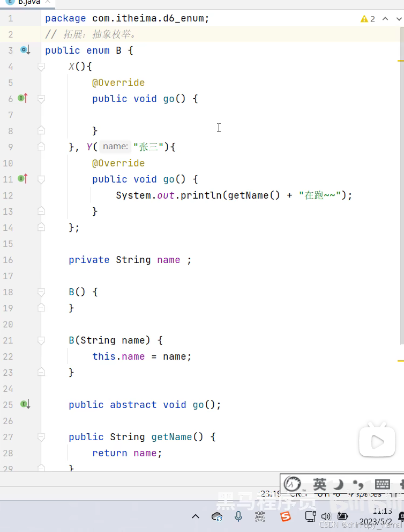Image resolution: width=404 pixels, height=532 pixels.
Task: Click the override gutter icon on line 11
Action: click(23, 178)
